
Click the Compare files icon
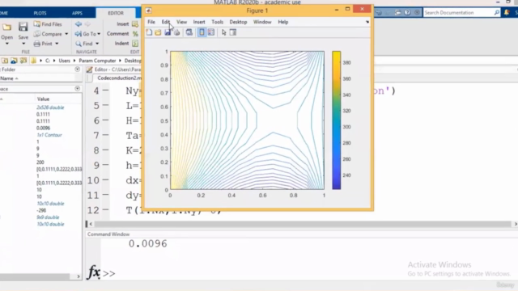[x=37, y=34]
